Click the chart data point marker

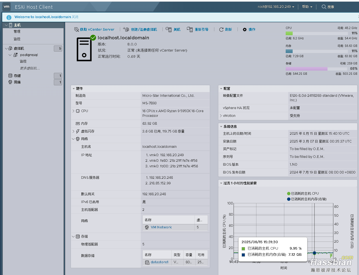point(314,253)
